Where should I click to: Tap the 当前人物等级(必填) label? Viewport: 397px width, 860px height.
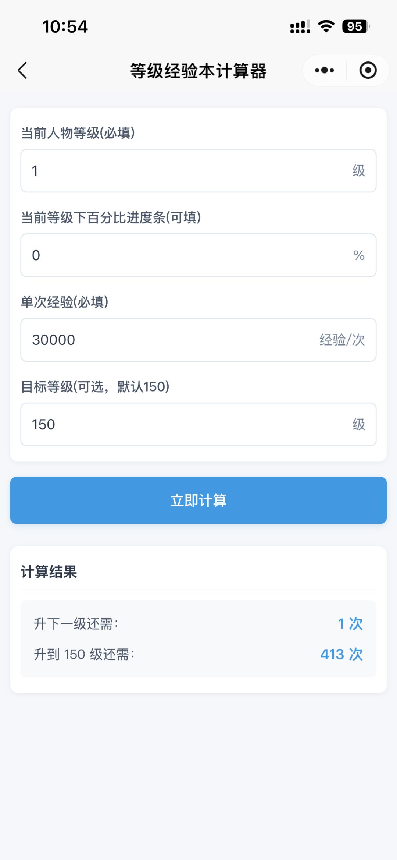pyautogui.click(x=78, y=133)
